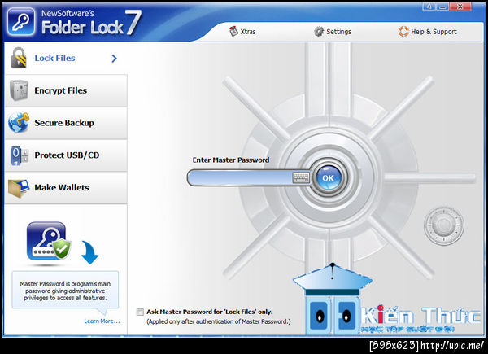This screenshot has width=488, height=354.
Task: Click the USB drive icon for Protect USB/CD
Action: tap(19, 155)
